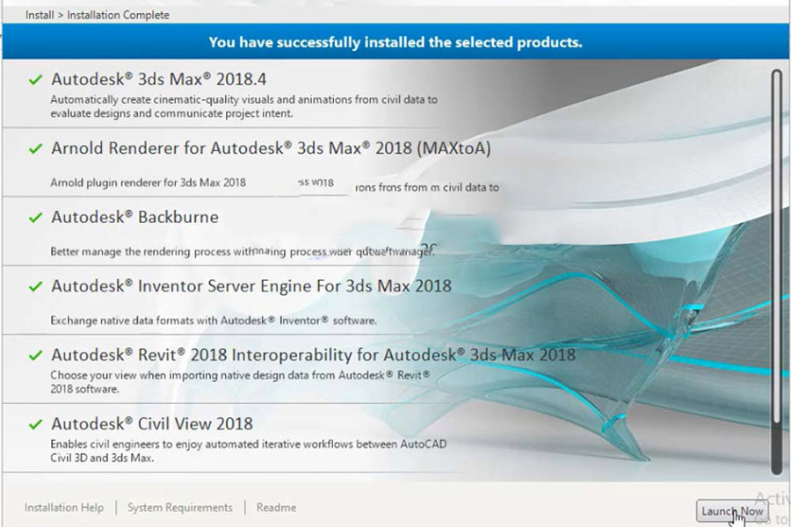This screenshot has width=791, height=527.
Task: Click the checkmark beside Revit 2018 Interoperability
Action: (x=35, y=356)
